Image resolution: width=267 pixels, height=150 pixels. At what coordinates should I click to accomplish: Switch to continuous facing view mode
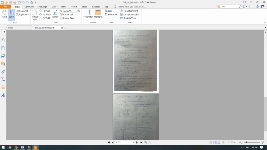pos(223,142)
